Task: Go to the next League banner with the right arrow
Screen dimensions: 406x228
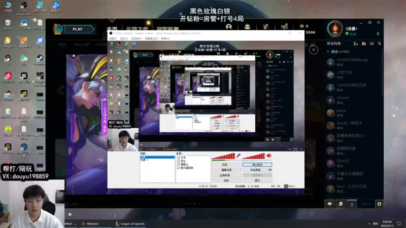Action: pos(310,90)
